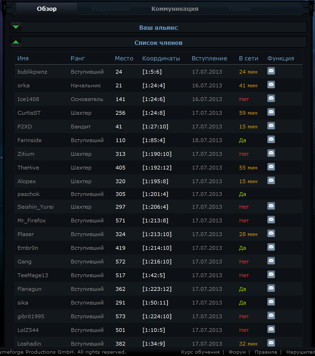Screen dimensions: 315x356
Task: Open the Управление tab
Action: click(111, 9)
